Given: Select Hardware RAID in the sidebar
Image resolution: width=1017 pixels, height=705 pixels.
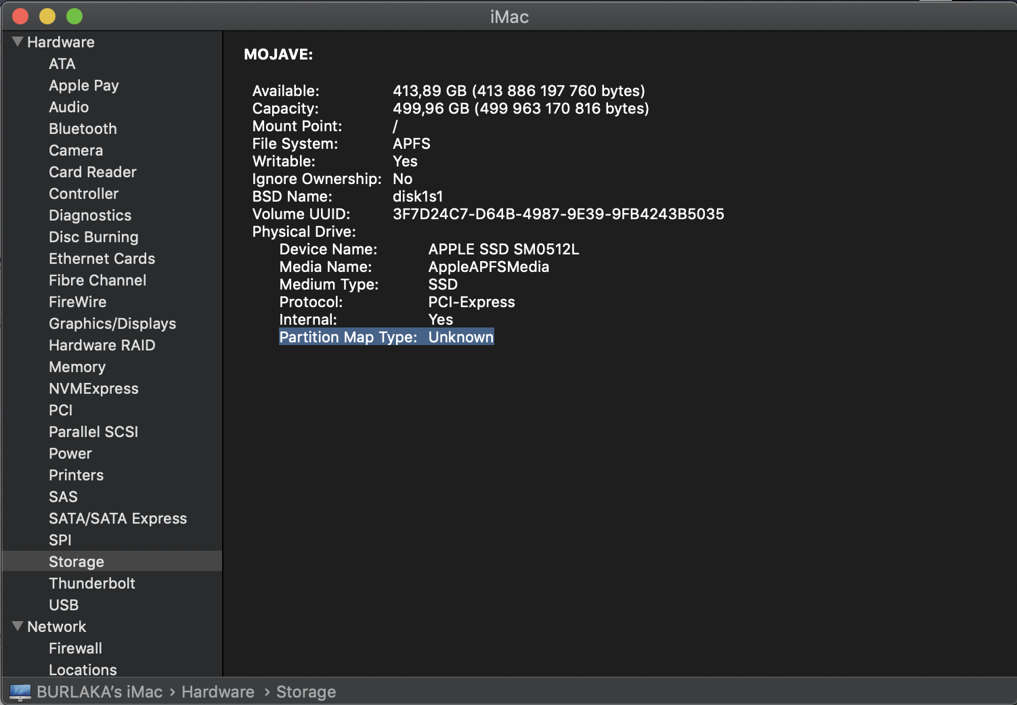Looking at the screenshot, I should (102, 345).
